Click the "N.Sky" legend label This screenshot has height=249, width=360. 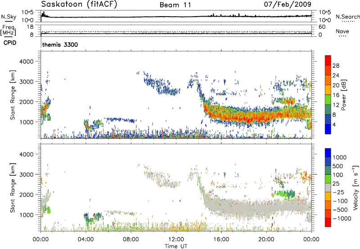tap(9, 17)
